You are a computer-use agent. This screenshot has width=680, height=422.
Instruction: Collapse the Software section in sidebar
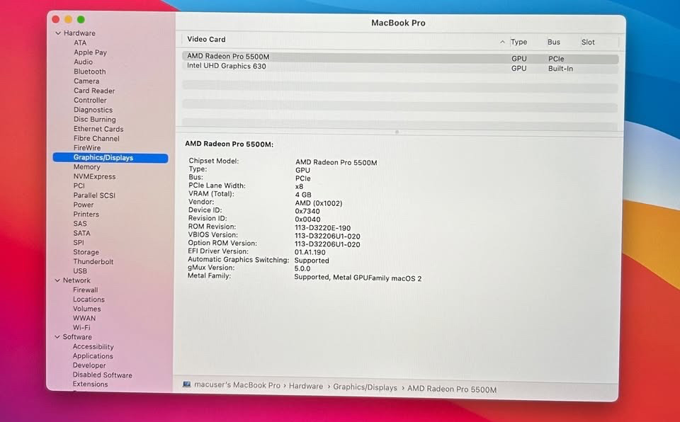pos(57,337)
